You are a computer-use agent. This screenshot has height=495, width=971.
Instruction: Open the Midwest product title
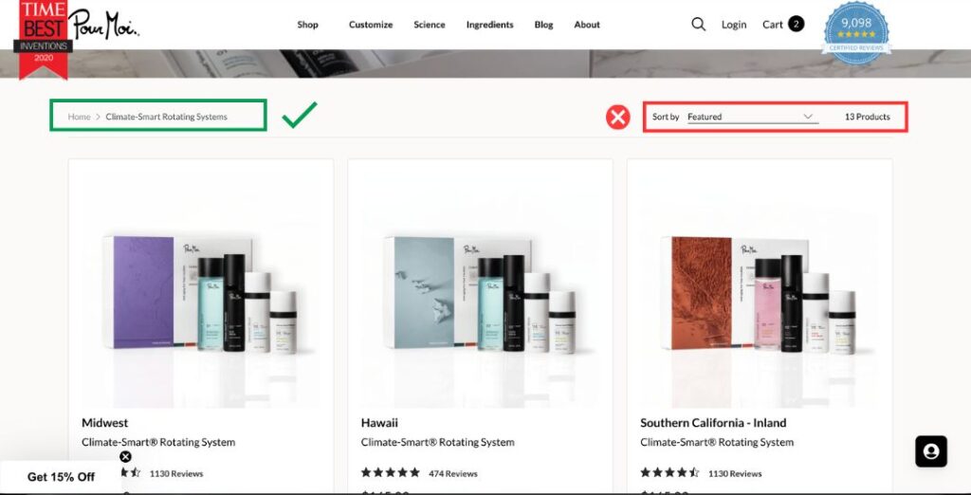click(x=104, y=423)
